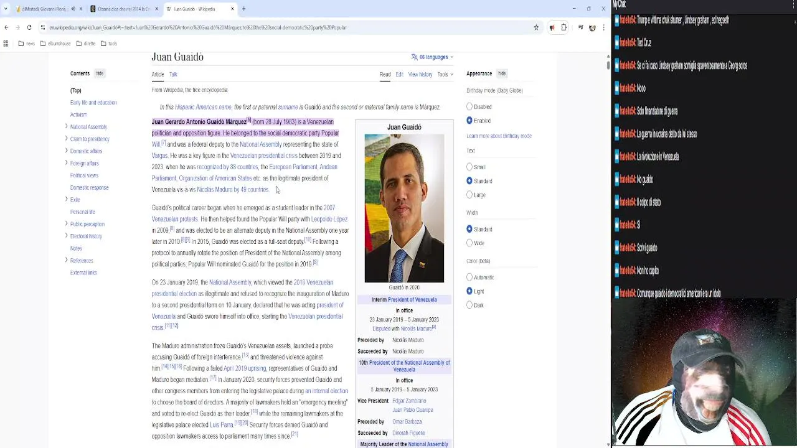Expand Domestic affairs in contents
797x448 pixels.
click(66, 151)
